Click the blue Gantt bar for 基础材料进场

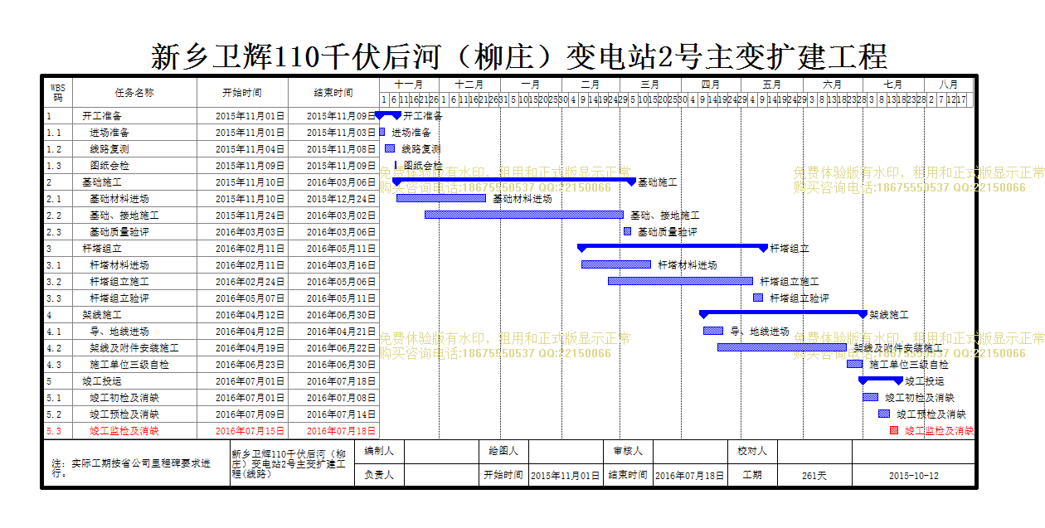pyautogui.click(x=440, y=198)
